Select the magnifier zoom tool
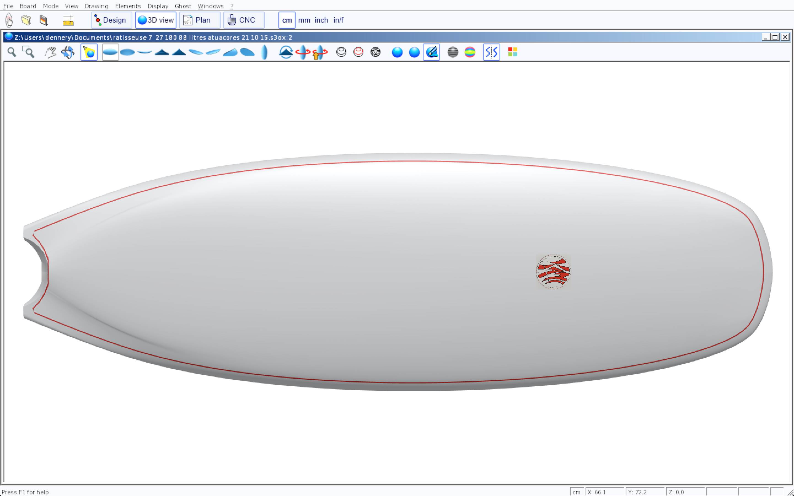The width and height of the screenshot is (794, 496). [x=12, y=52]
